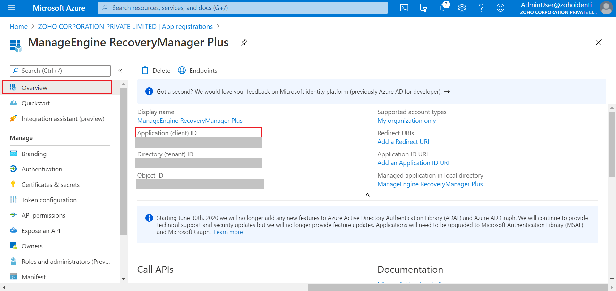This screenshot has height=291, width=616.
Task: Click Add an Application ID URI
Action: [413, 163]
